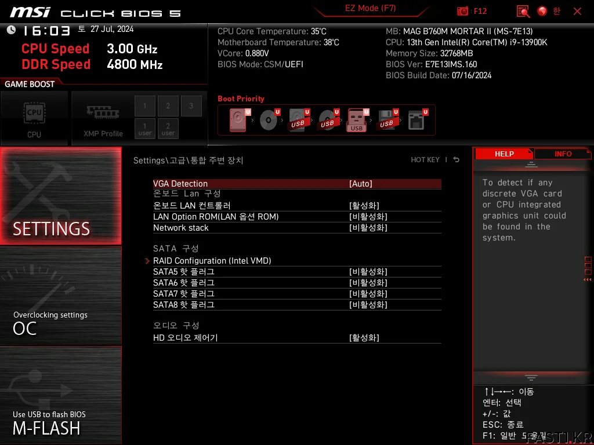Select the hard disk boot priority icon
Image resolution: width=594 pixels, height=445 pixels.
pyautogui.click(x=238, y=121)
